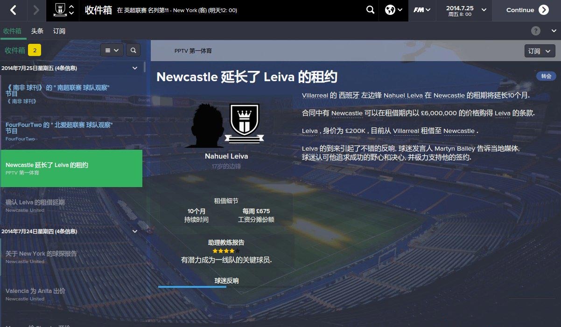Go back with the left arrow
This screenshot has width=561, height=327.
point(13,10)
